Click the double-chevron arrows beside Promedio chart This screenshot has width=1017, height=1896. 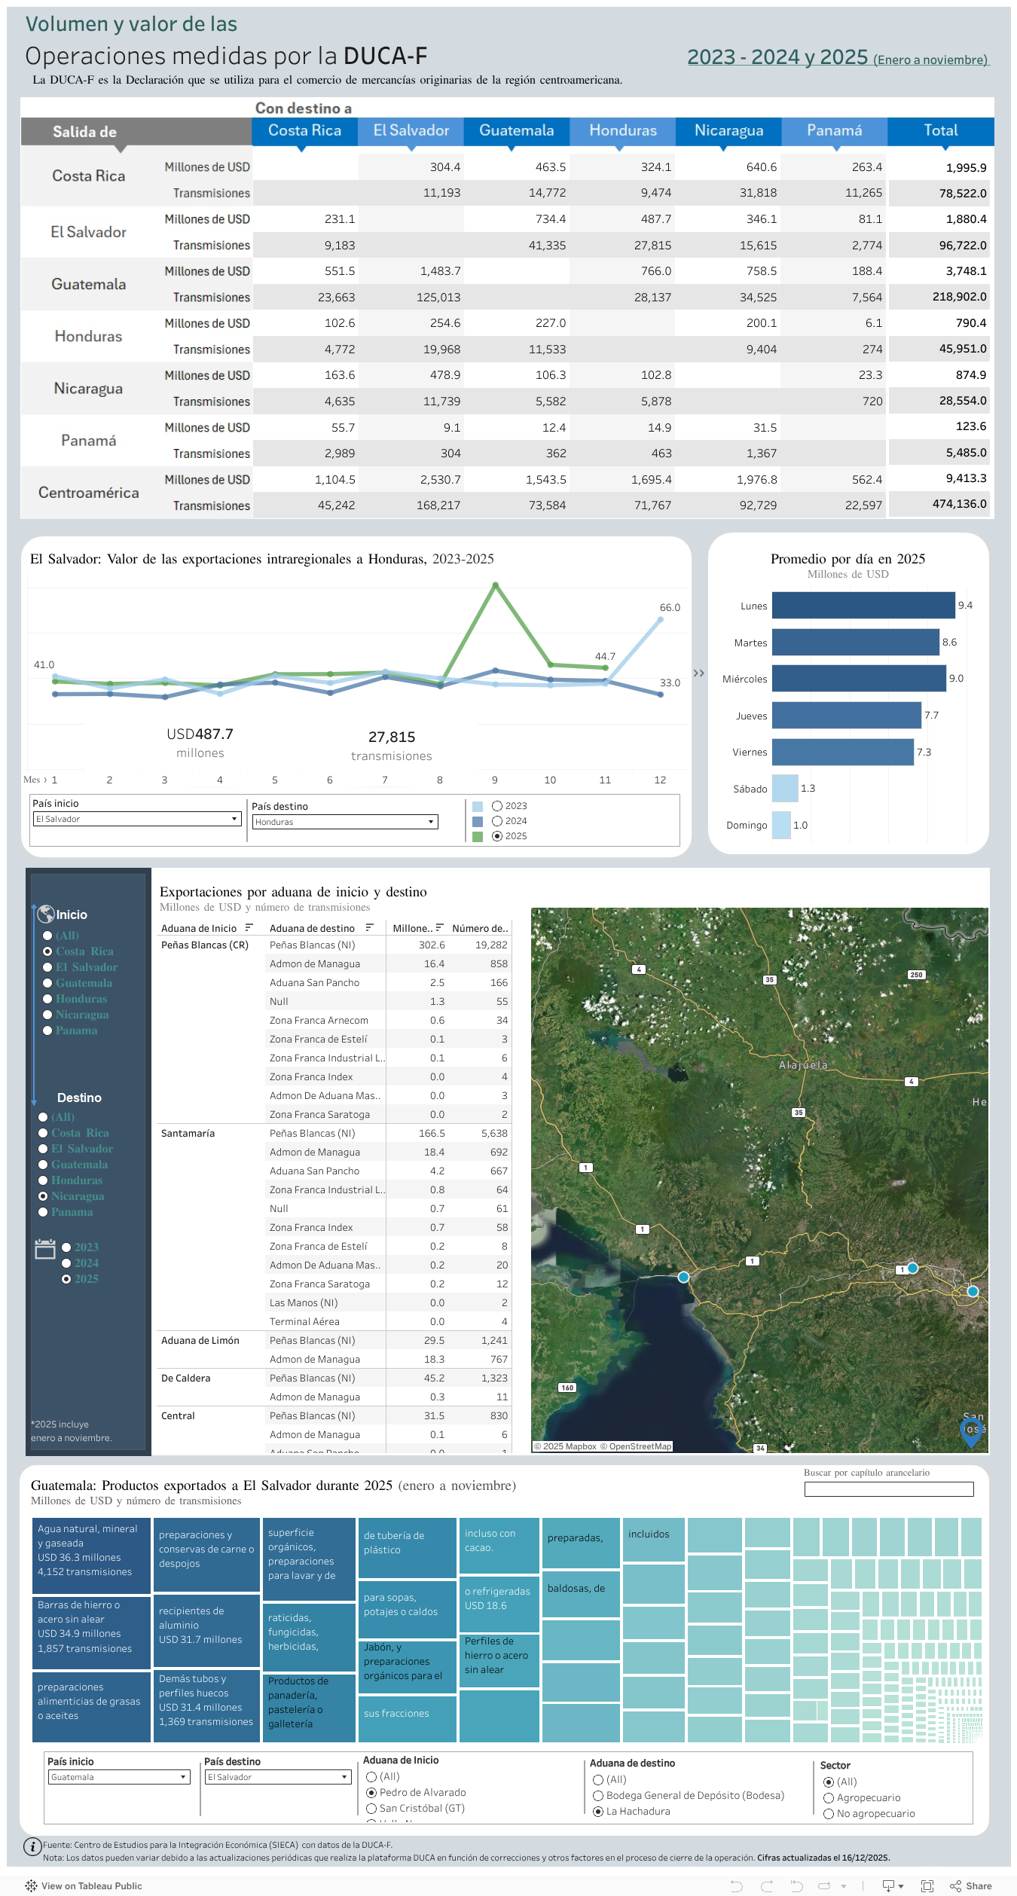[698, 673]
